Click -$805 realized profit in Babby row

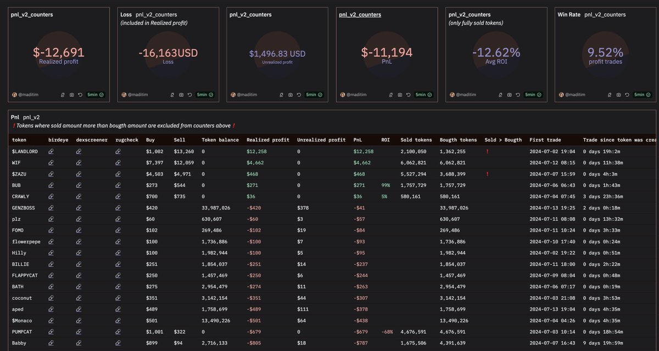(253, 343)
